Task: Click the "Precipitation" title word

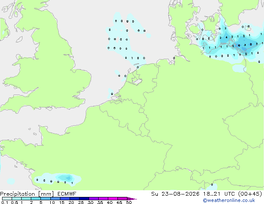Action: (17, 194)
